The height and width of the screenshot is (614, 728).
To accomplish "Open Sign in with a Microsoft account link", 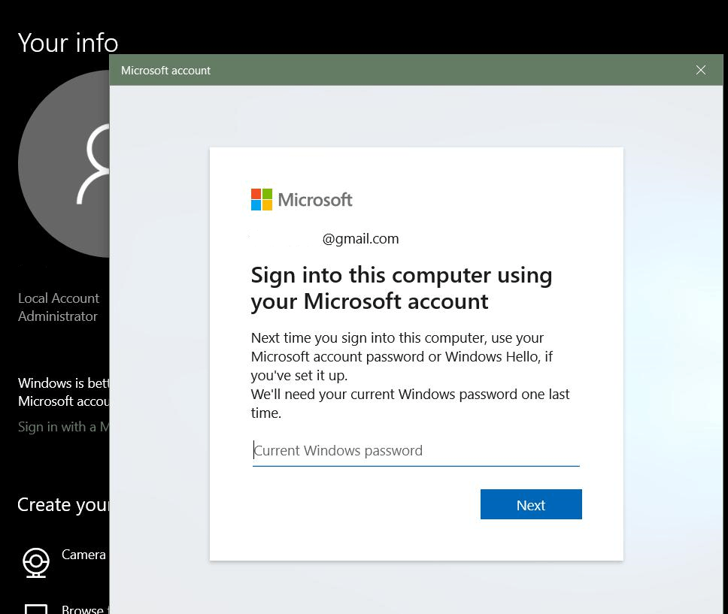I will 64,427.
